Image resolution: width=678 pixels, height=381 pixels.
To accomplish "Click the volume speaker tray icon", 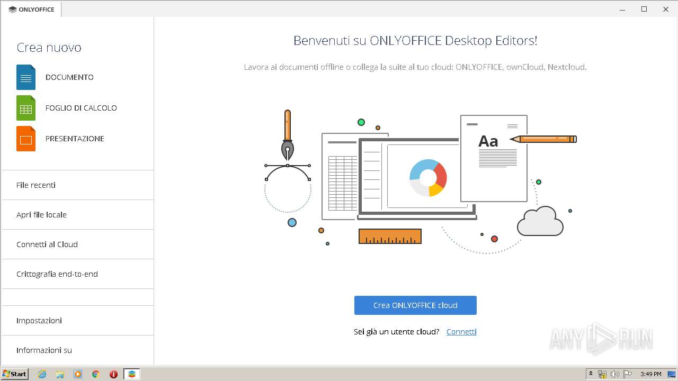I will (x=615, y=374).
